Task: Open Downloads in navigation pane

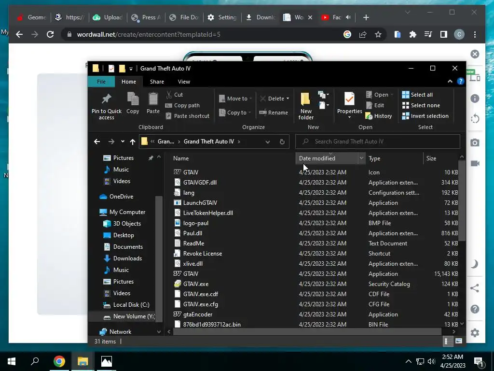Action: point(127,258)
